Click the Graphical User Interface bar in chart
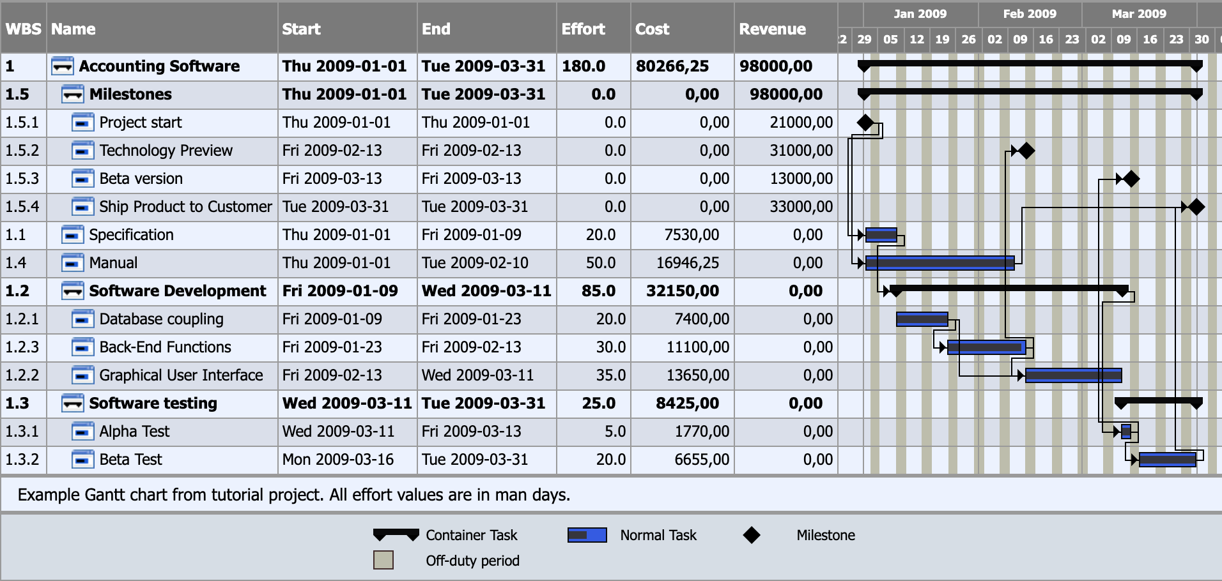The height and width of the screenshot is (581, 1222). point(1074,375)
